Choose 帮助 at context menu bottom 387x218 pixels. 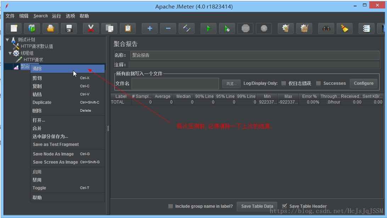click(x=67, y=198)
